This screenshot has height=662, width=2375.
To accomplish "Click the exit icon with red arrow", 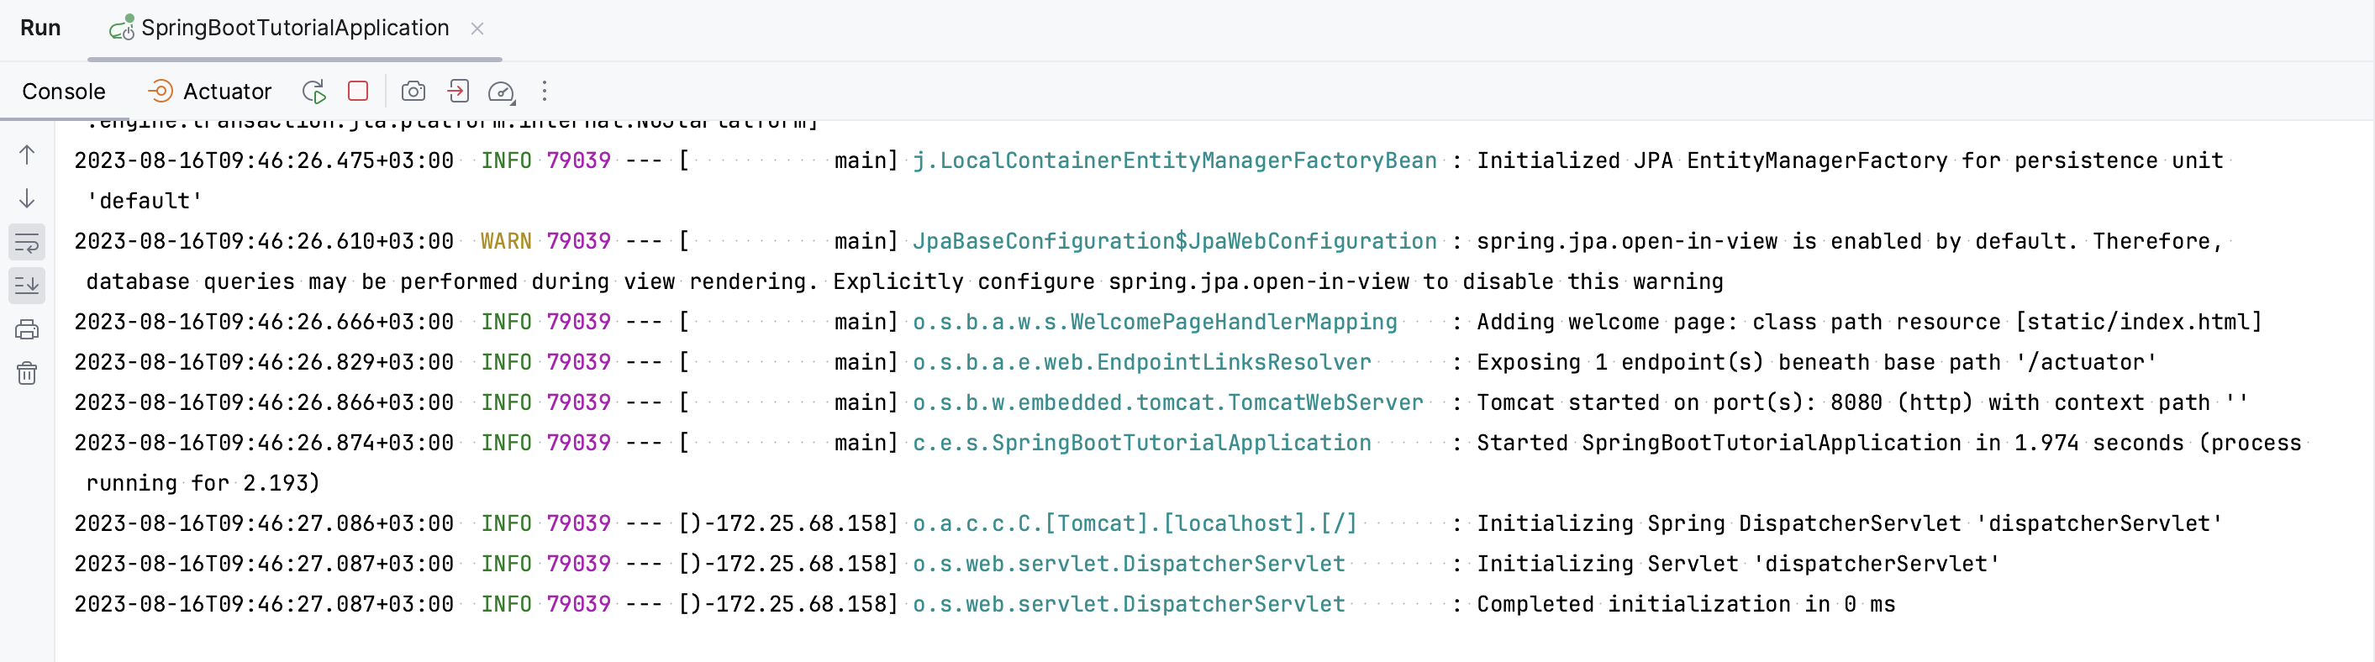I will (458, 92).
